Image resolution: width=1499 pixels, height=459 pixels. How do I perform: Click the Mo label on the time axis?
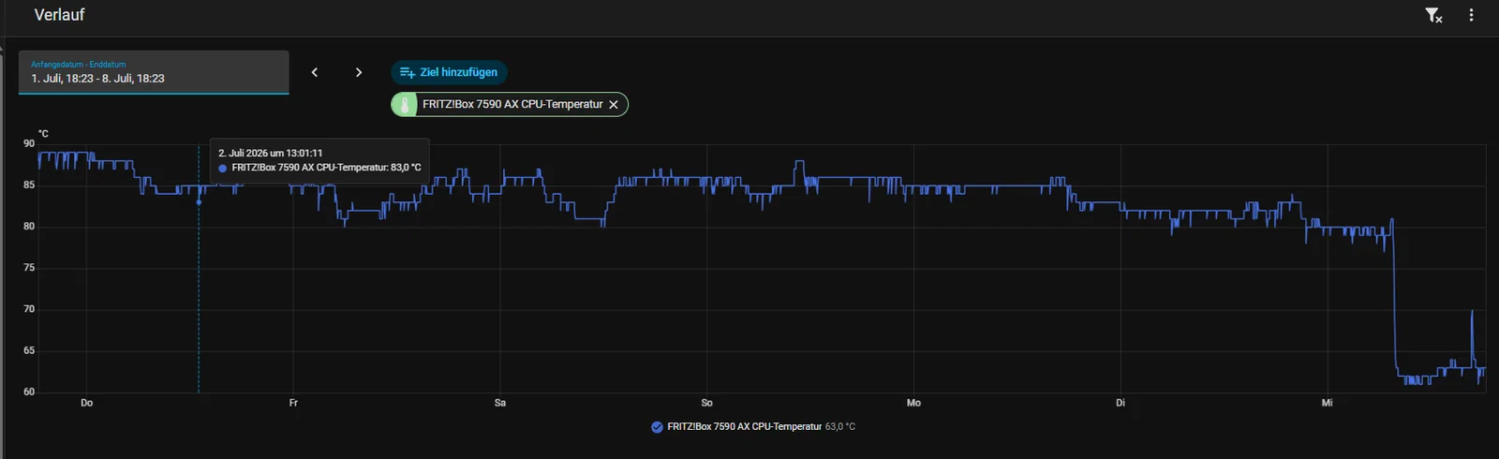tap(913, 403)
